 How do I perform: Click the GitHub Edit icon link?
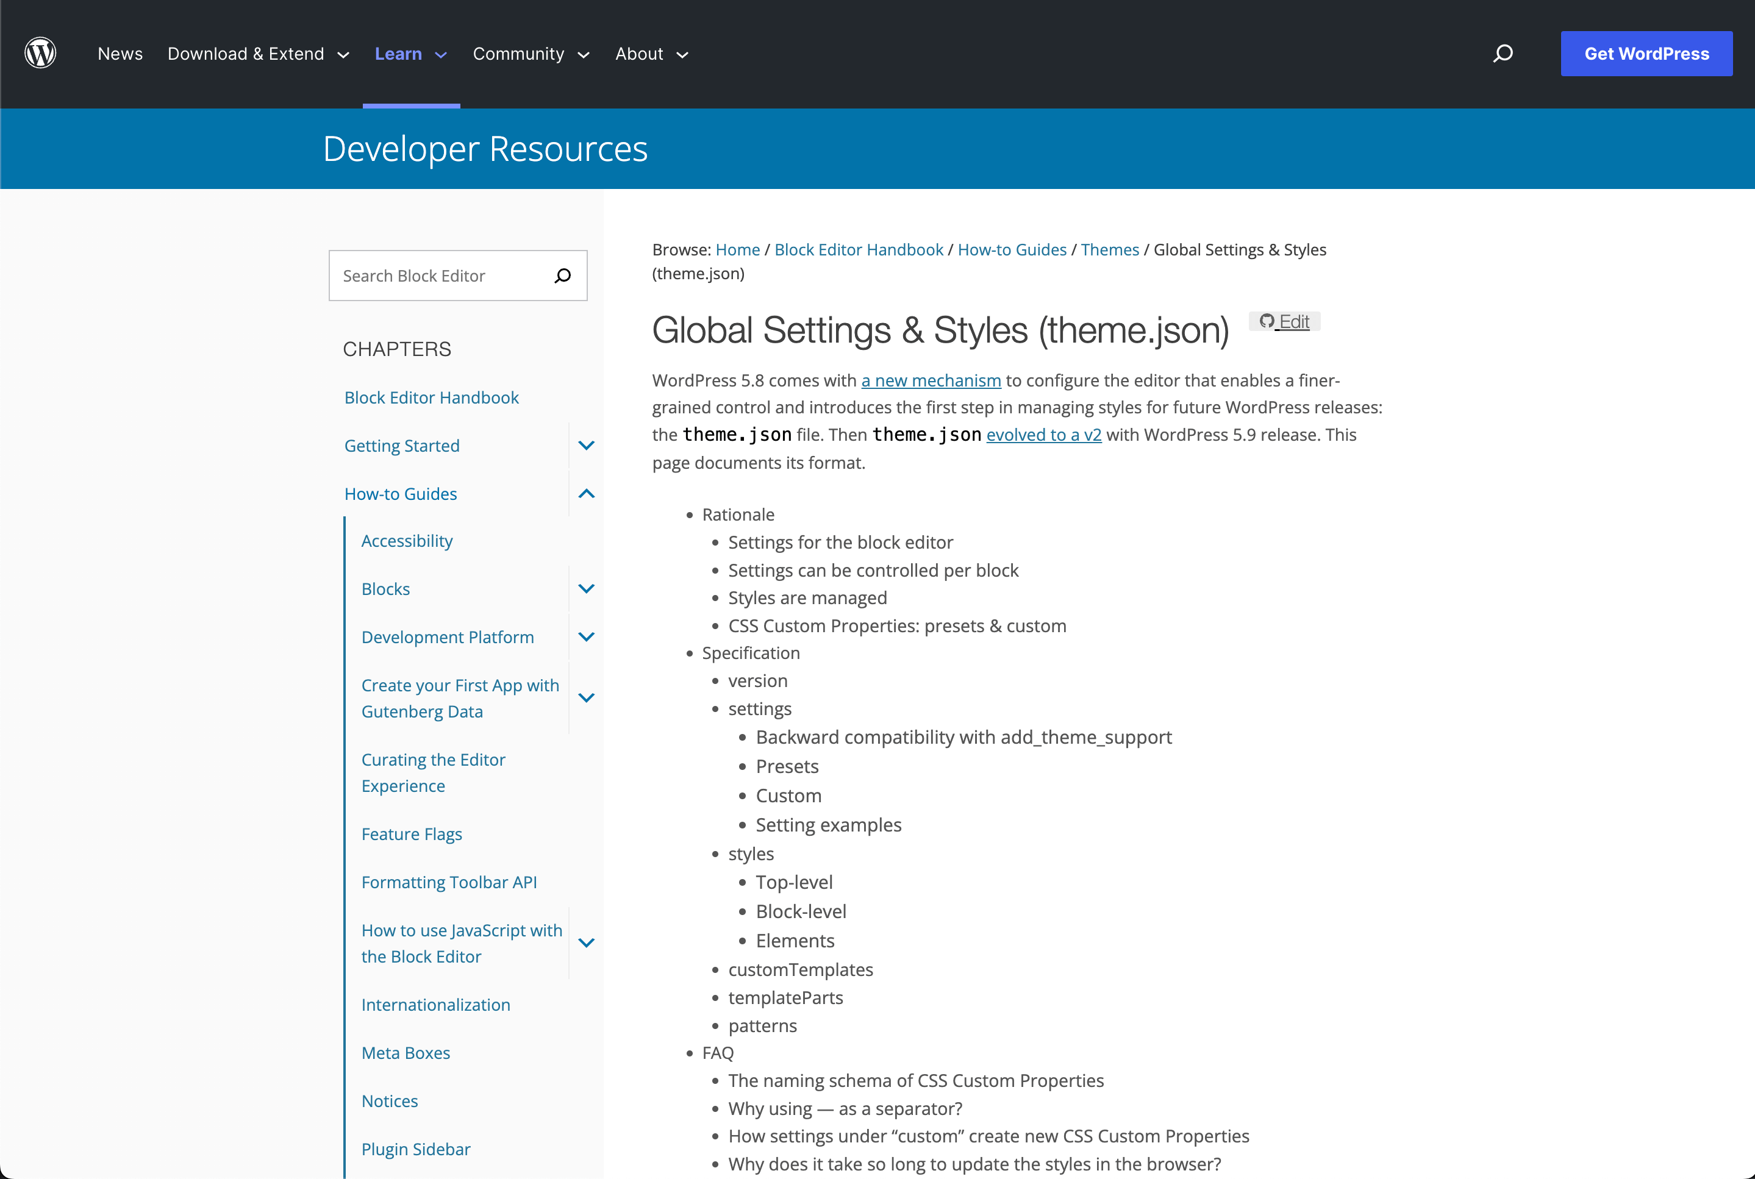pyautogui.click(x=1284, y=322)
